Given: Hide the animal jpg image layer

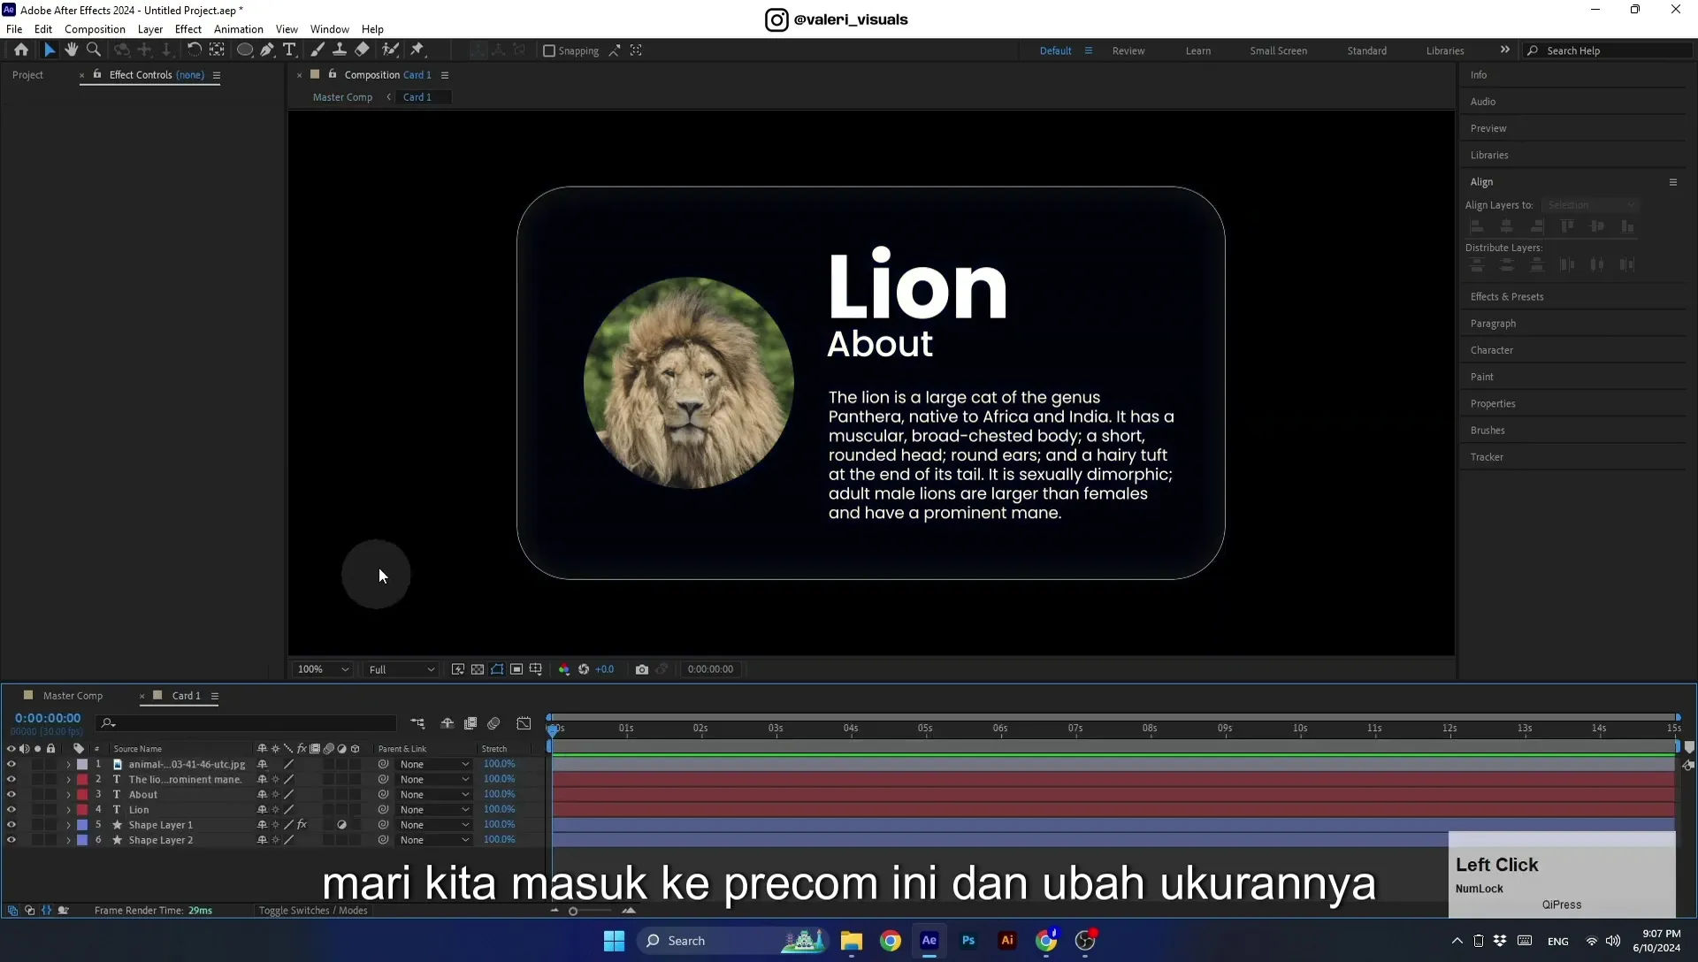Looking at the screenshot, I should 11,764.
